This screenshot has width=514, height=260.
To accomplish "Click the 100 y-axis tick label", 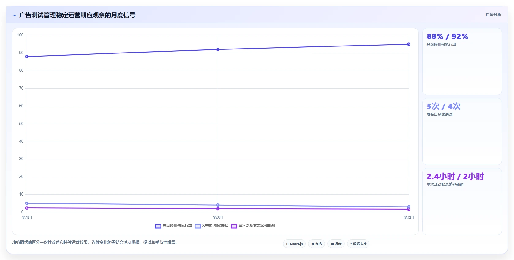I will click(20, 35).
